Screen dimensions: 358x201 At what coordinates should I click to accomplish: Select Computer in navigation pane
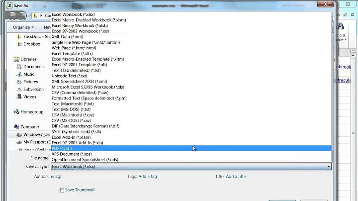[26, 127]
